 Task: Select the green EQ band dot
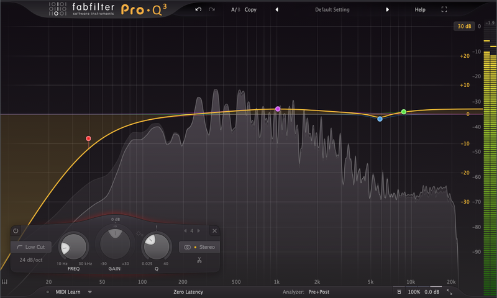tap(403, 112)
